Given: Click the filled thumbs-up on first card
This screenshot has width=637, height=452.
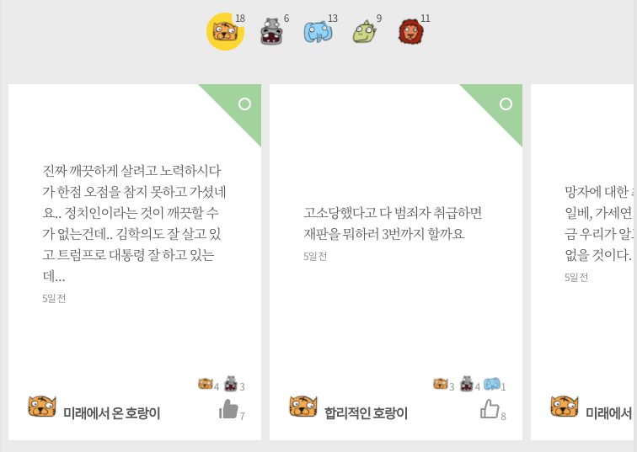Looking at the screenshot, I should pos(228,408).
